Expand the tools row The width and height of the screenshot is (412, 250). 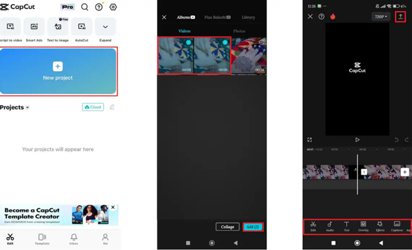[105, 30]
